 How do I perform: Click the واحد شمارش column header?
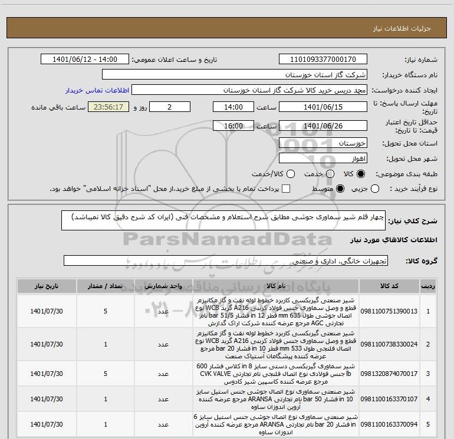point(163,286)
